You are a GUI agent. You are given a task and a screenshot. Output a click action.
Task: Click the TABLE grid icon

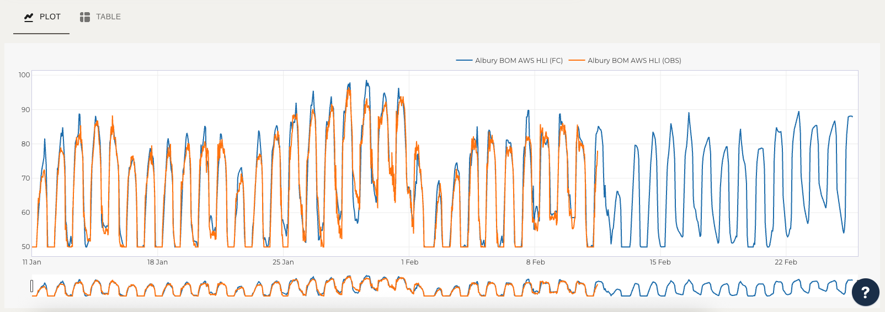tap(84, 17)
